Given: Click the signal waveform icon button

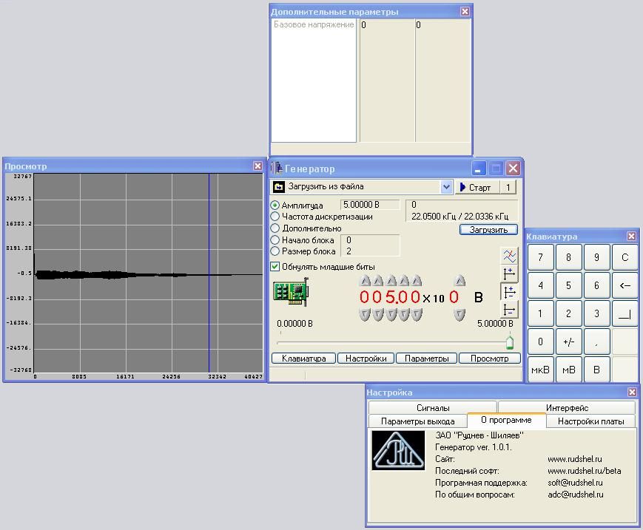Looking at the screenshot, I should (509, 256).
